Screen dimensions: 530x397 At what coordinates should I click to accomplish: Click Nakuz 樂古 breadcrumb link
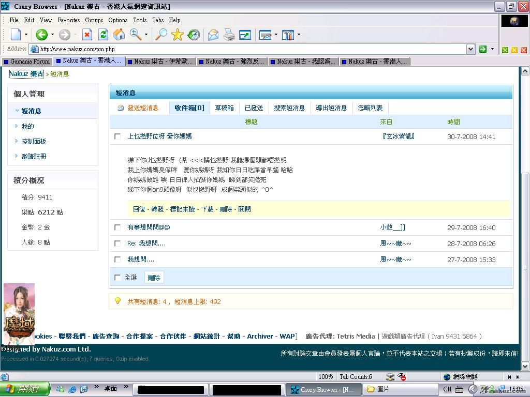pyautogui.click(x=26, y=74)
